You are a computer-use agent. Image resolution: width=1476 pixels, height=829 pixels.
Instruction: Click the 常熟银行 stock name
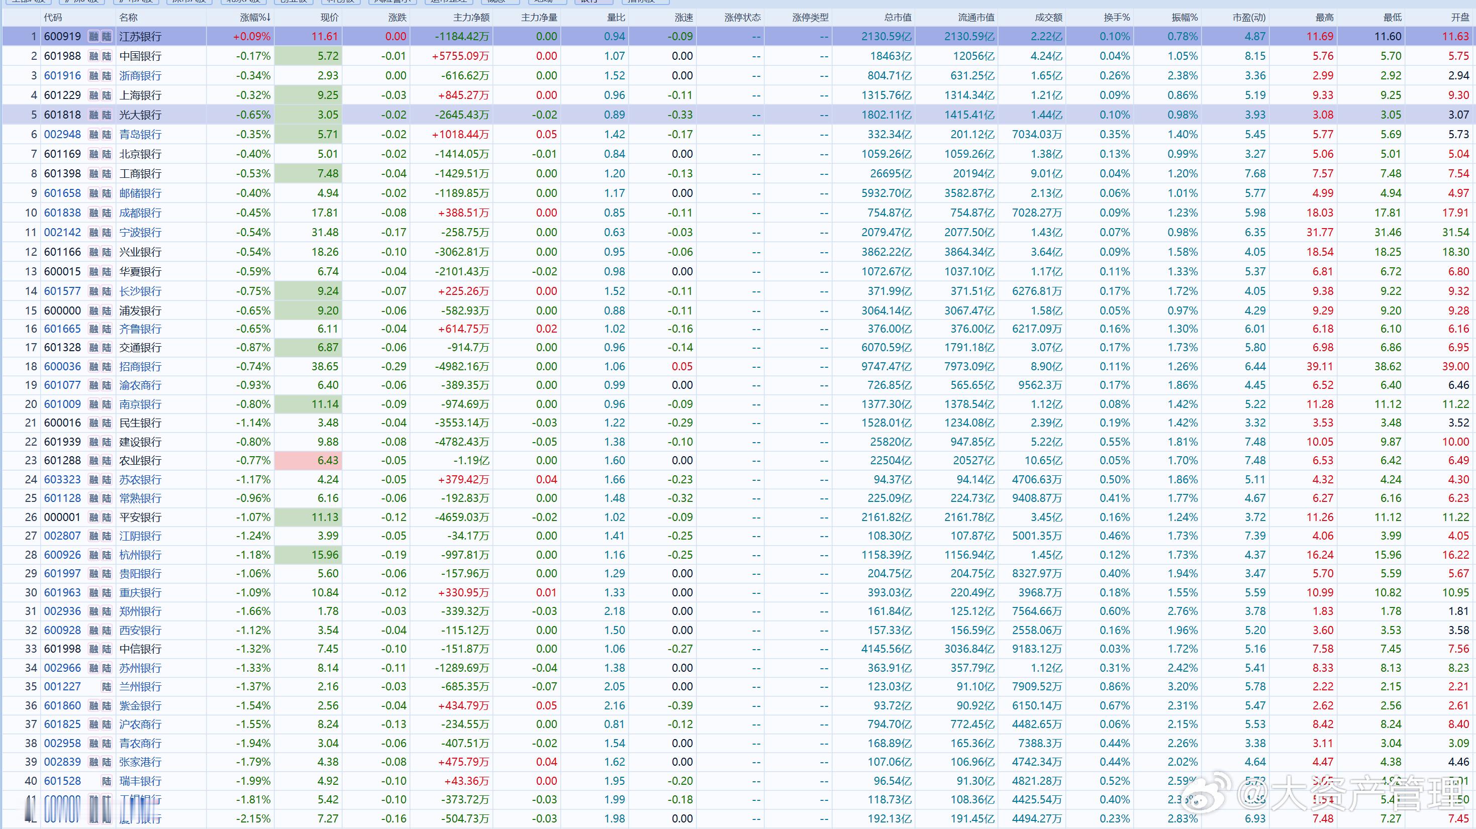point(140,498)
